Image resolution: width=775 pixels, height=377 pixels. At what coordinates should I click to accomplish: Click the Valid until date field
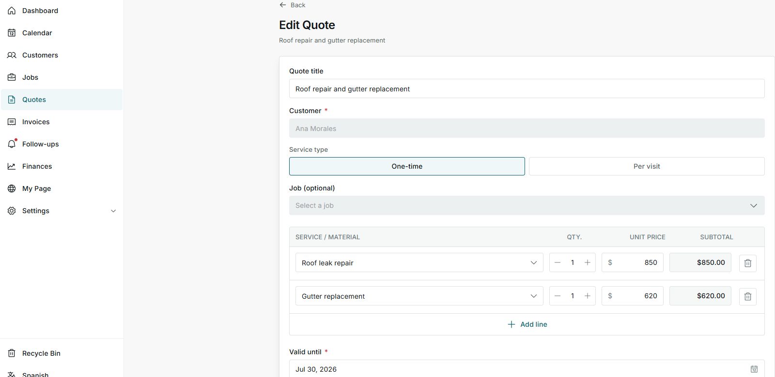point(527,369)
